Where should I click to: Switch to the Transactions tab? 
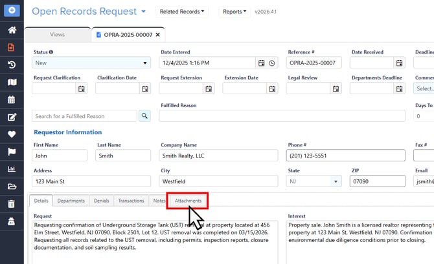(x=131, y=201)
